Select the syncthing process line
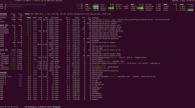The height and width of the screenshot is (108, 195). pyautogui.click(x=93, y=63)
